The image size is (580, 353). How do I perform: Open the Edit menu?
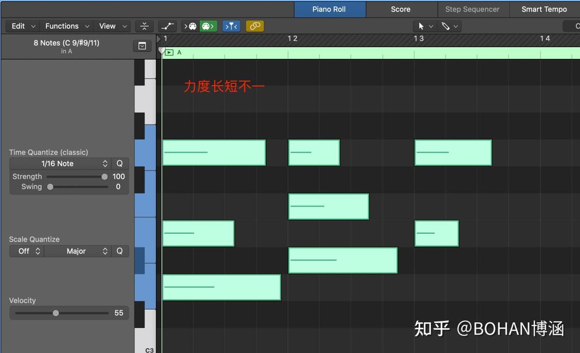click(22, 26)
